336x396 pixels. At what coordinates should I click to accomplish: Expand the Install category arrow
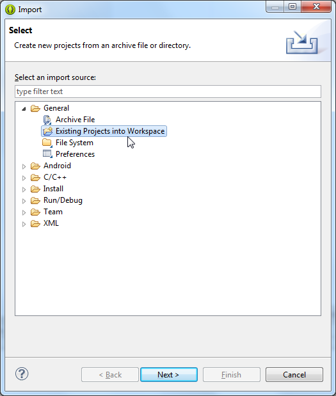coord(24,189)
